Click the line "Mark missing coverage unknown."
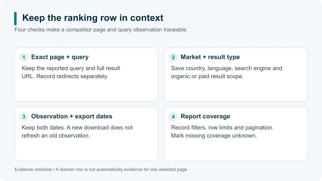 [214, 136]
